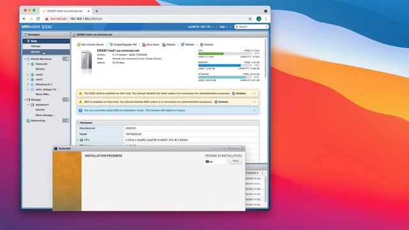Expand the CPU hardware row
Screen dimensions: 409x230
78,140
